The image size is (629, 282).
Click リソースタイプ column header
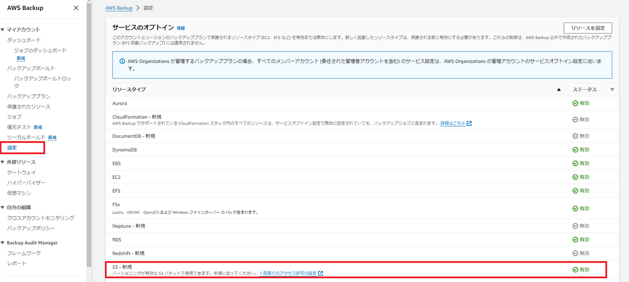click(129, 90)
